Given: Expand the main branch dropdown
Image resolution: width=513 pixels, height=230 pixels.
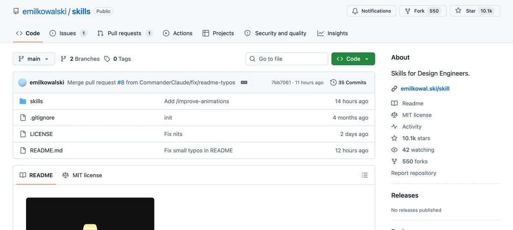Looking at the screenshot, I should [x=34, y=59].
